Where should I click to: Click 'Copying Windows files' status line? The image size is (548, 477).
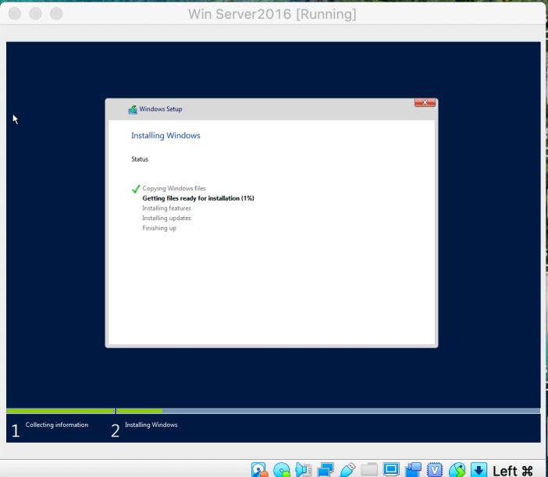tap(174, 188)
